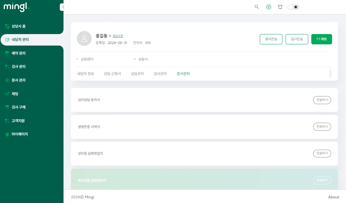Click the green plus circle icon
This screenshot has height=203, width=346.
click(269, 7)
